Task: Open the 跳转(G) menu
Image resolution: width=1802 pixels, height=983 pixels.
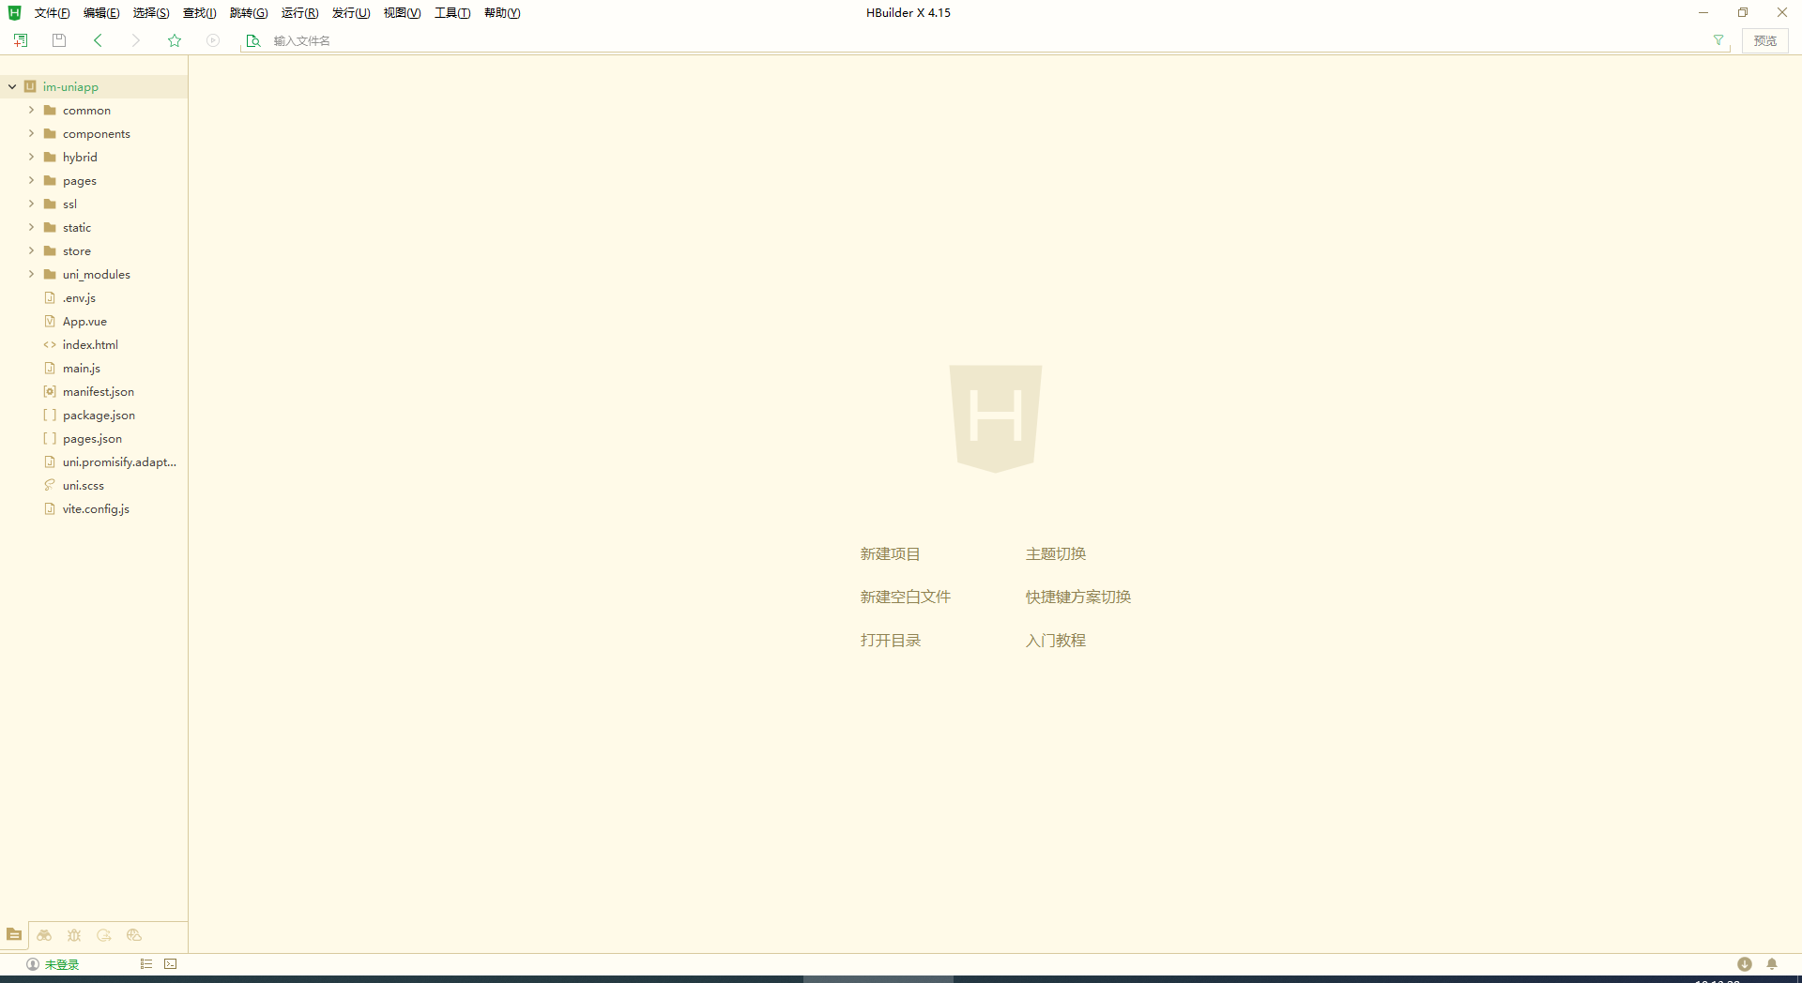Action: (x=249, y=12)
